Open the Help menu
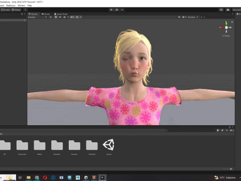 pyautogui.click(x=30, y=6)
